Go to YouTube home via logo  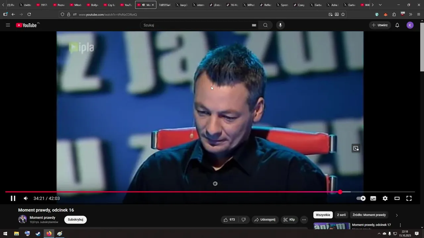[26, 25]
